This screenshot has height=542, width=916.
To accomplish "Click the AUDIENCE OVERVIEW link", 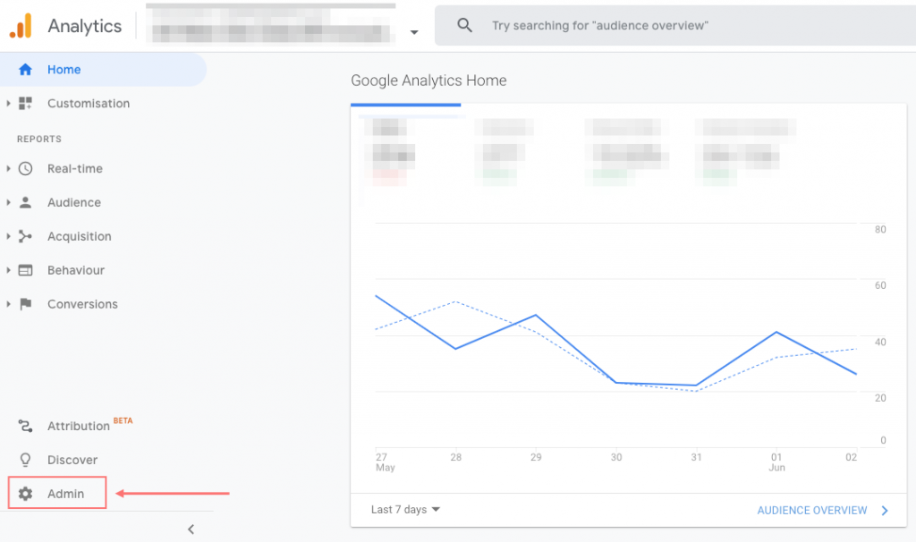I will click(812, 510).
